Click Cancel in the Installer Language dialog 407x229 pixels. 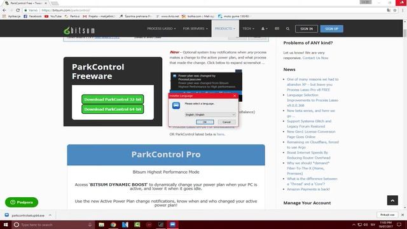tap(226, 122)
